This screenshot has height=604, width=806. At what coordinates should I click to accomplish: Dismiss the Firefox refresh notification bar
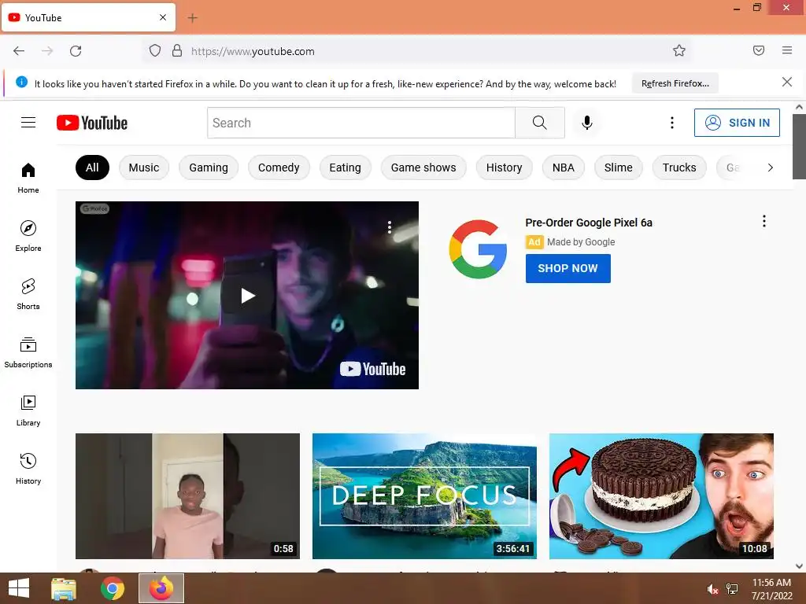787,82
